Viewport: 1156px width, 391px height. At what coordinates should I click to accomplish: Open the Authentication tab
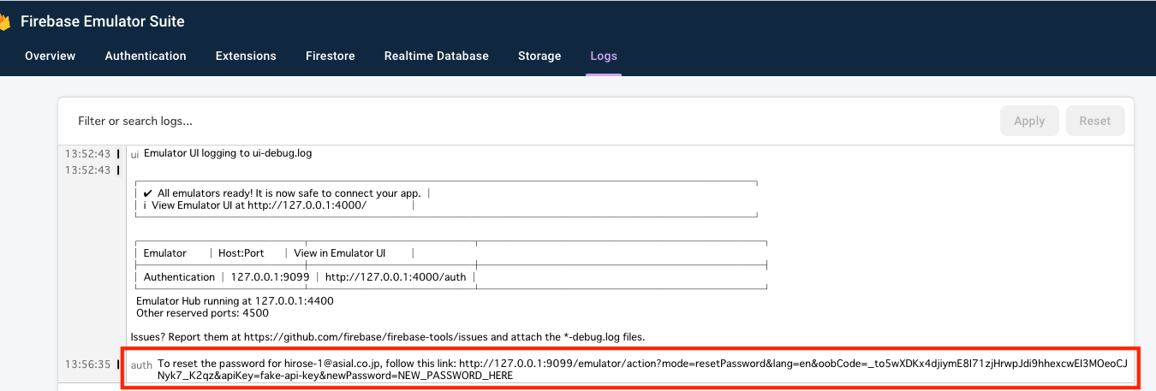[146, 56]
